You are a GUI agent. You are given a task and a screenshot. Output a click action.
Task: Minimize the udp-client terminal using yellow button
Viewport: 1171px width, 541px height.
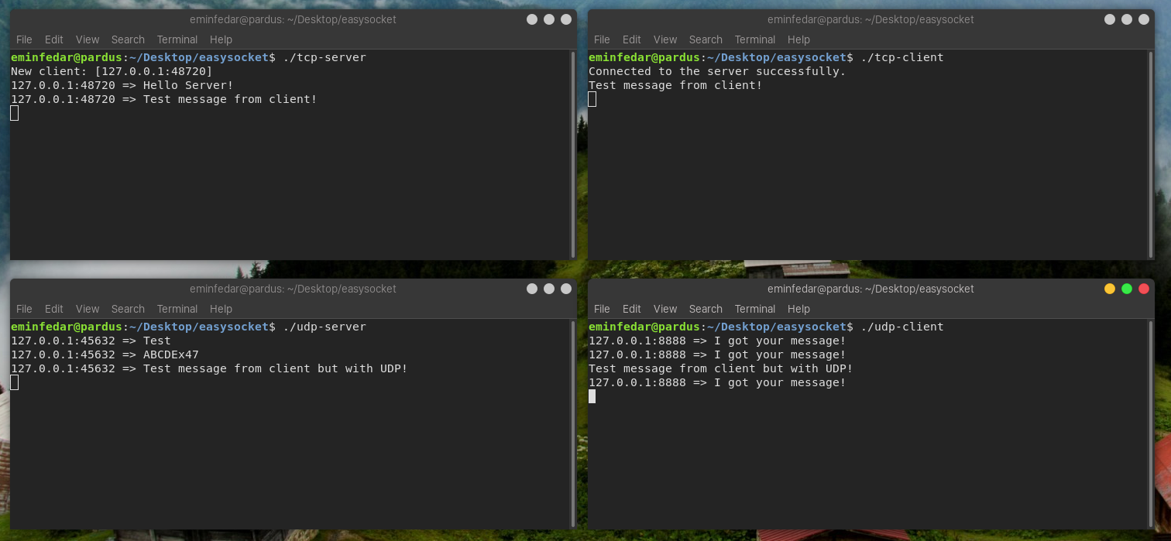(x=1109, y=289)
